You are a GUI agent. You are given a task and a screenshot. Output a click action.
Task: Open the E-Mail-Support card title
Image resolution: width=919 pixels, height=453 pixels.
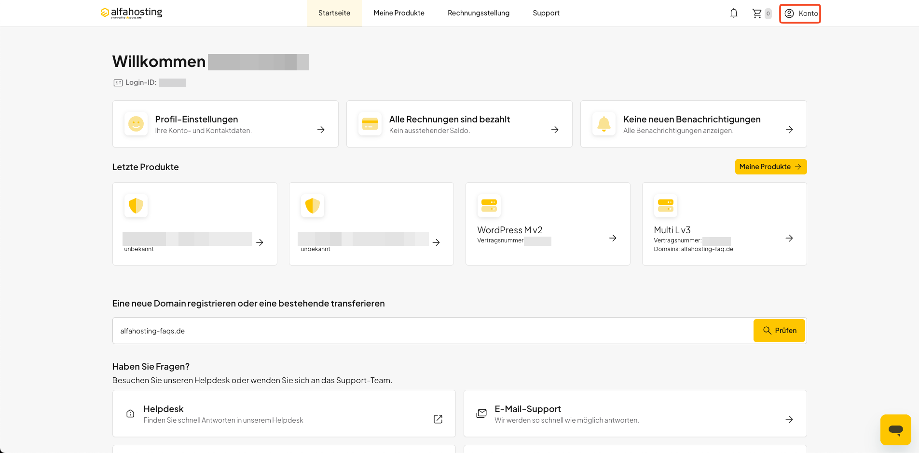[528, 409]
